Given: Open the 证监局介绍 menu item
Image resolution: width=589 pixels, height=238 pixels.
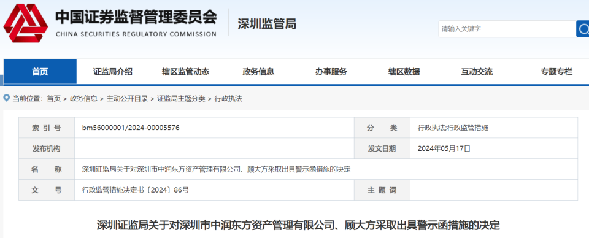Looking at the screenshot, I should [113, 72].
